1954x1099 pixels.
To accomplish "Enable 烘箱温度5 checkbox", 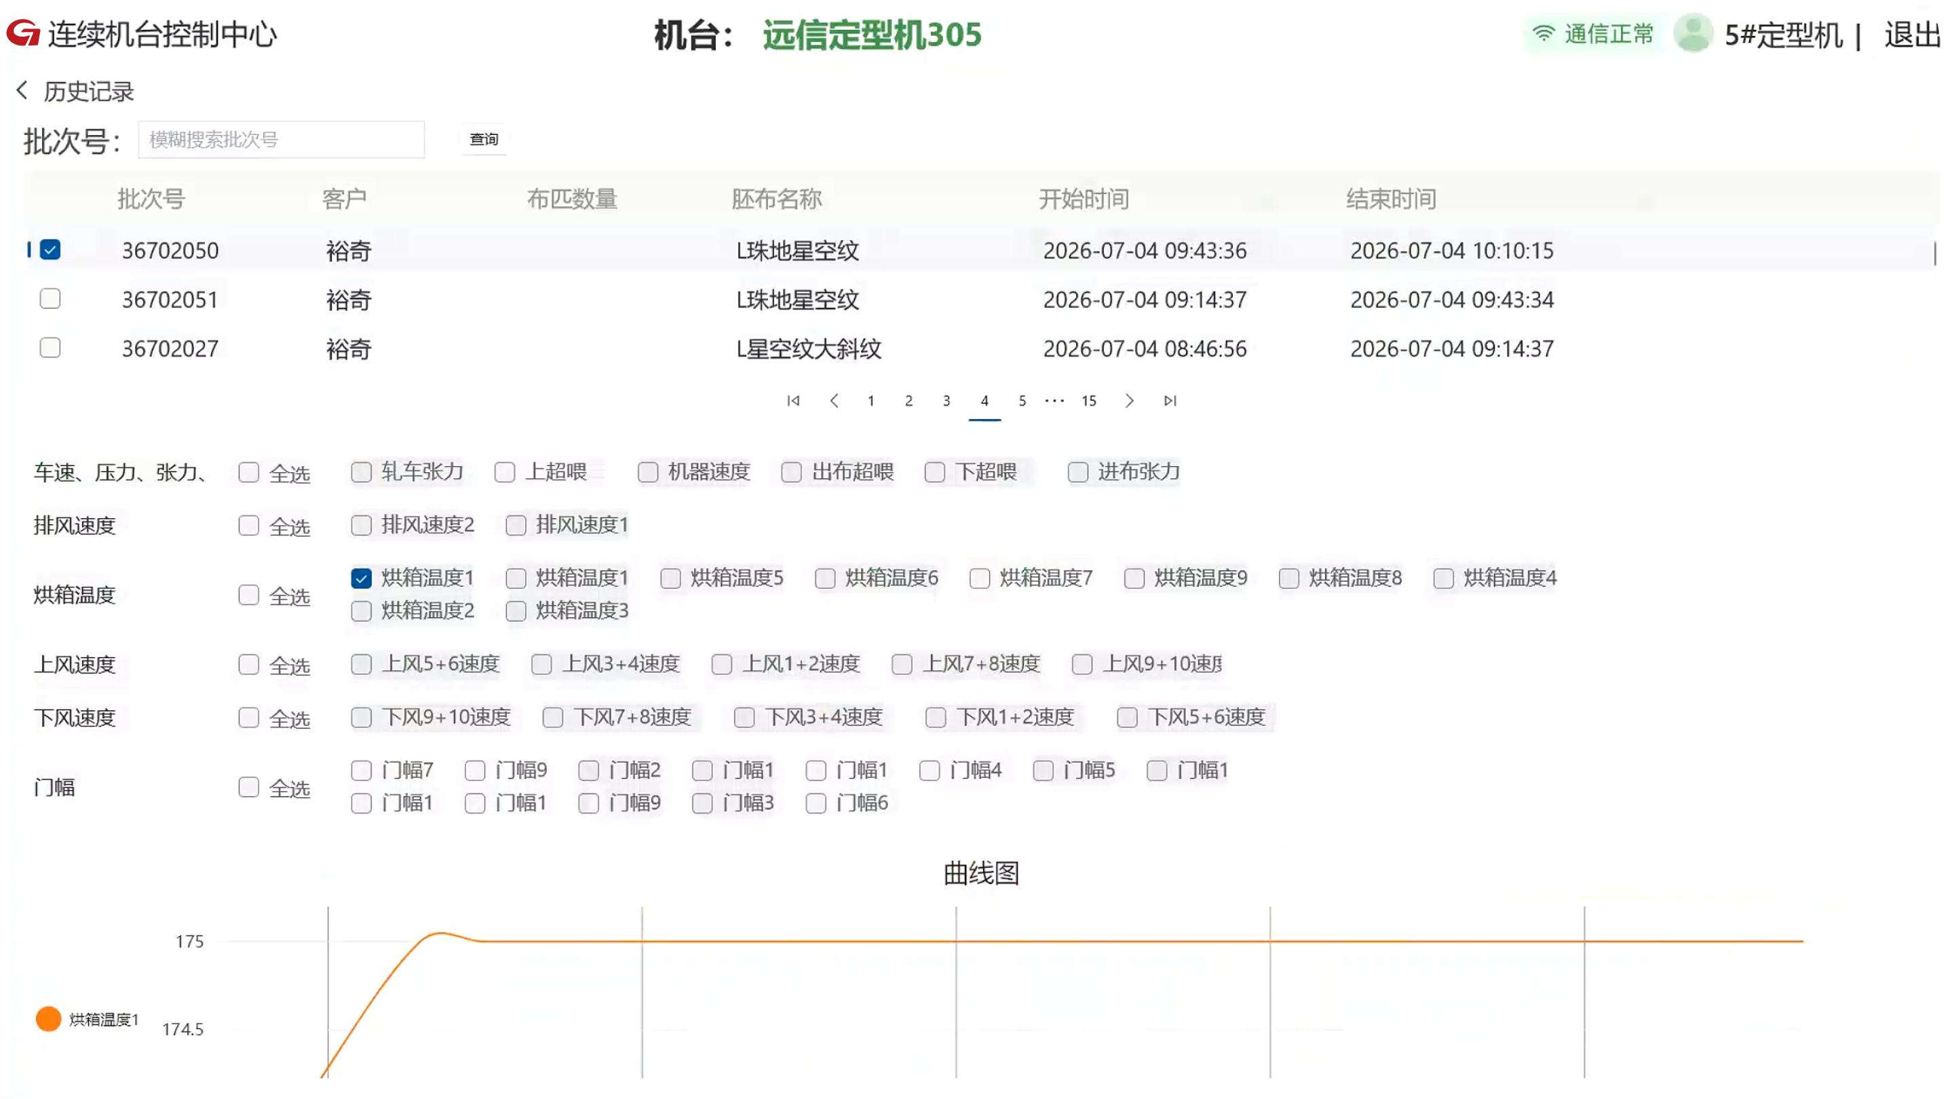I will click(x=671, y=579).
